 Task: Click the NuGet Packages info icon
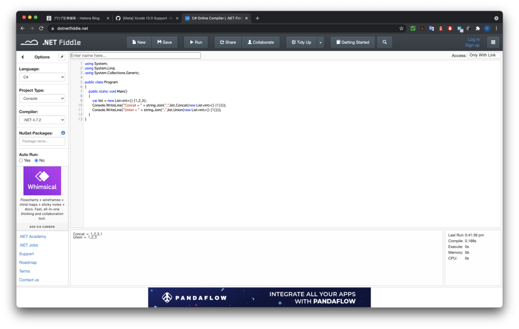(63, 133)
